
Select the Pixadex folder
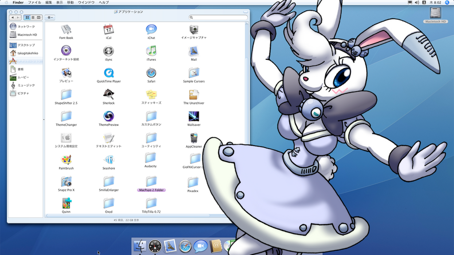pyautogui.click(x=193, y=182)
